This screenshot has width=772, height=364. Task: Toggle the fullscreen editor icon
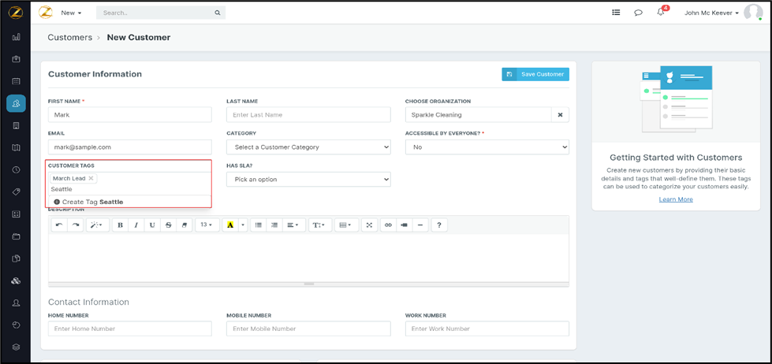pyautogui.click(x=369, y=225)
